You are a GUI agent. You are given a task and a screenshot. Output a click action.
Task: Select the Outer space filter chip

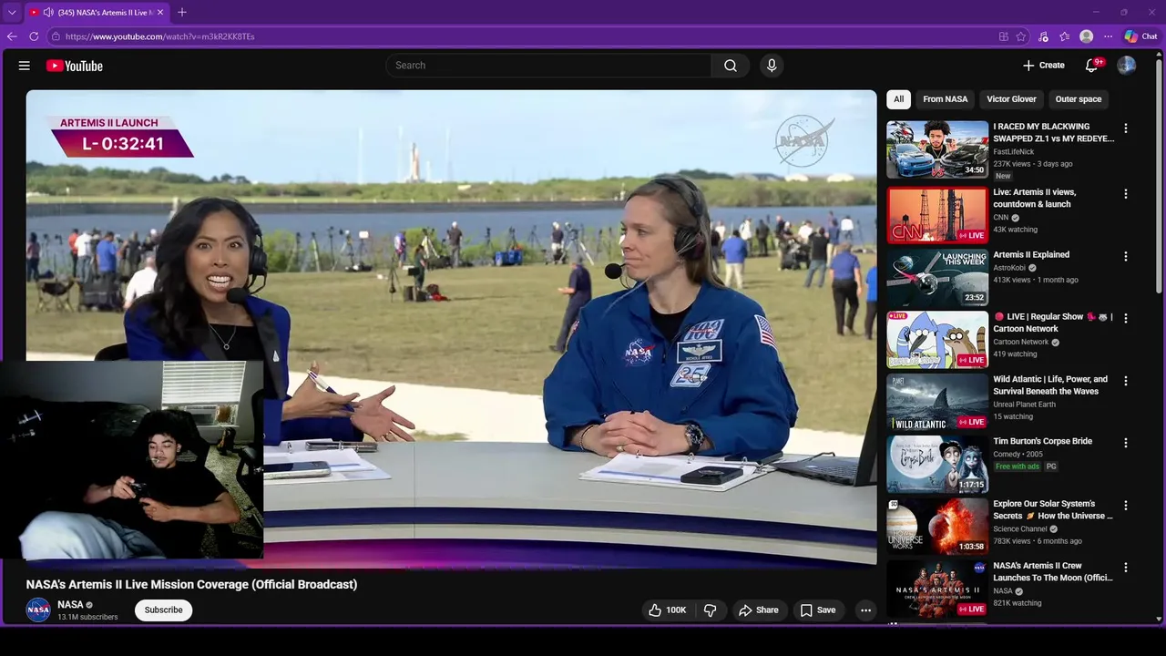point(1078,99)
